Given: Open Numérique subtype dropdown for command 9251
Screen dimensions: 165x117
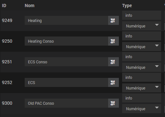Looking at the screenshot, I should [x=142, y=67].
